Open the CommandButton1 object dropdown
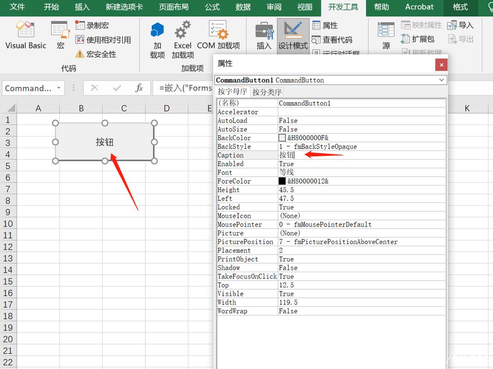 tap(441, 79)
